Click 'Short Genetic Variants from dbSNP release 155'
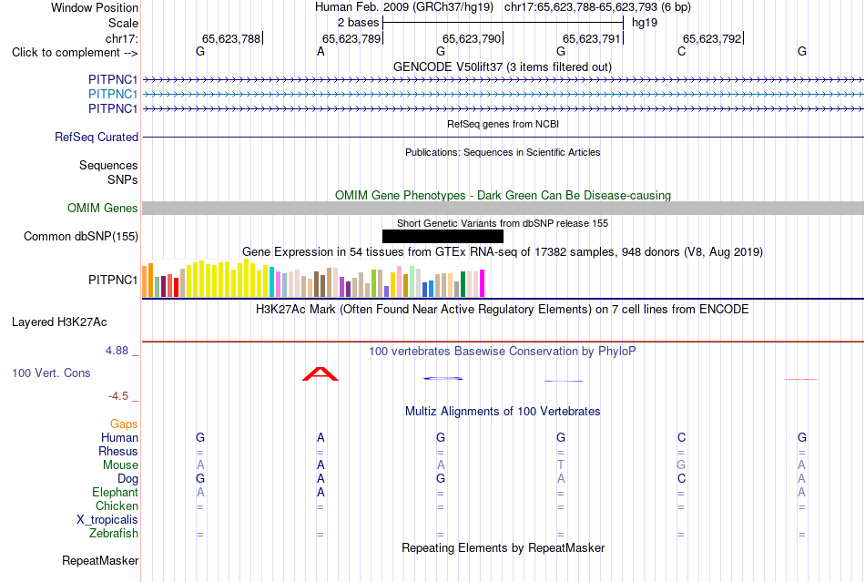The width and height of the screenshot is (865, 582). (503, 223)
